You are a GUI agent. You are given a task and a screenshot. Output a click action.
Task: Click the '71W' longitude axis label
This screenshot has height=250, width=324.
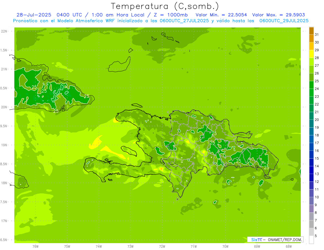tap(194, 246)
